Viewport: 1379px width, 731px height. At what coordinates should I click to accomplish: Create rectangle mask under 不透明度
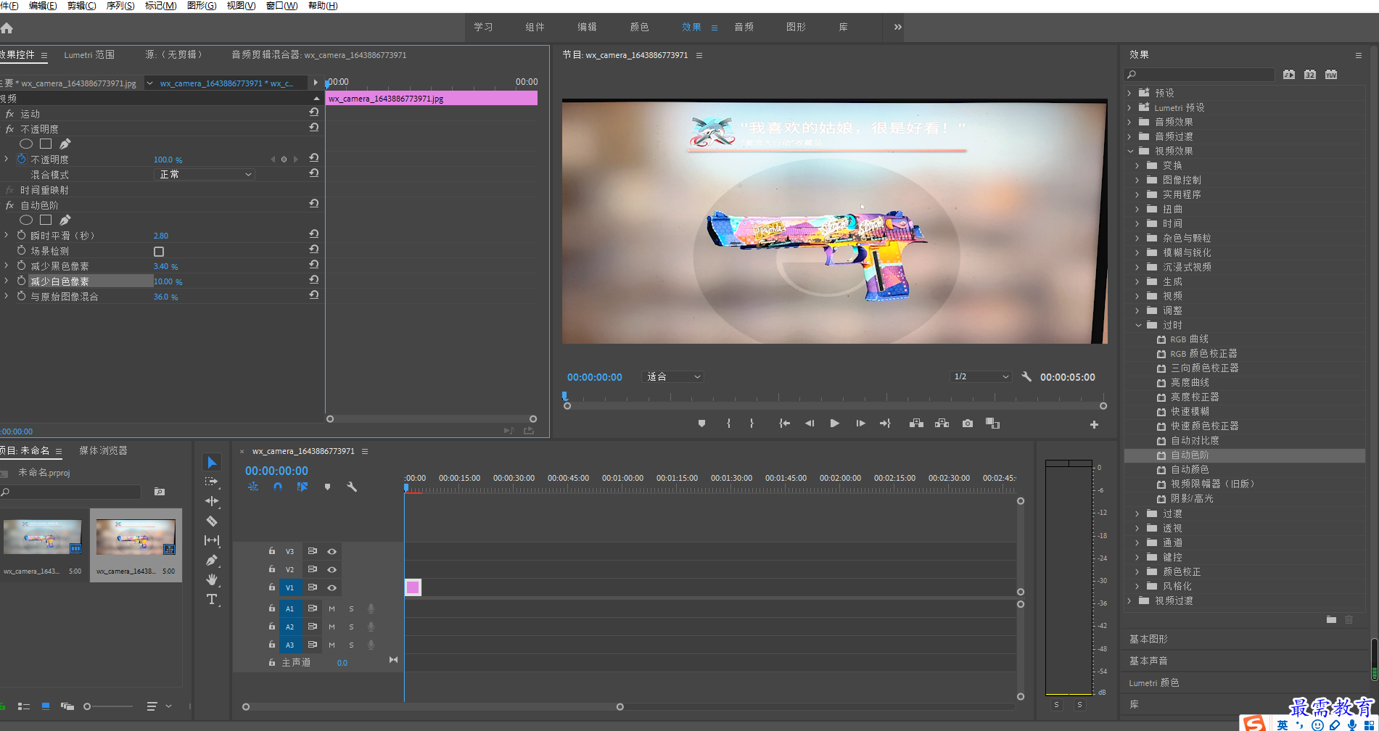(46, 144)
